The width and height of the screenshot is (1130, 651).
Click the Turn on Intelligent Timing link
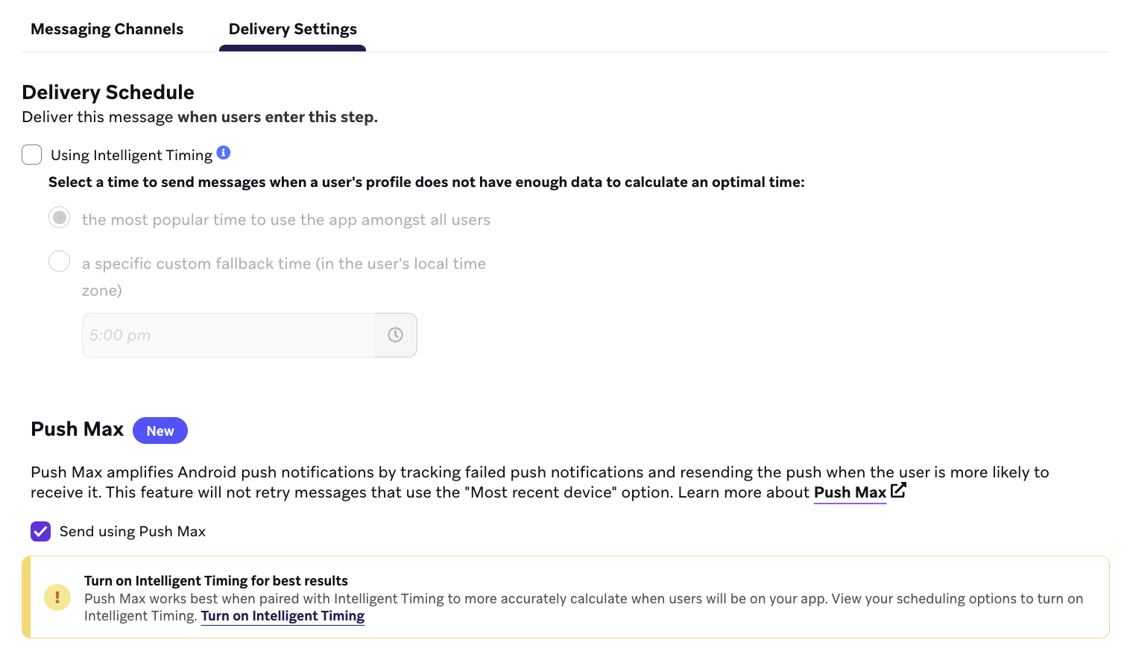[282, 616]
